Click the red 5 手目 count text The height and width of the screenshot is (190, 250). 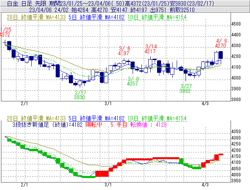pos(119,124)
